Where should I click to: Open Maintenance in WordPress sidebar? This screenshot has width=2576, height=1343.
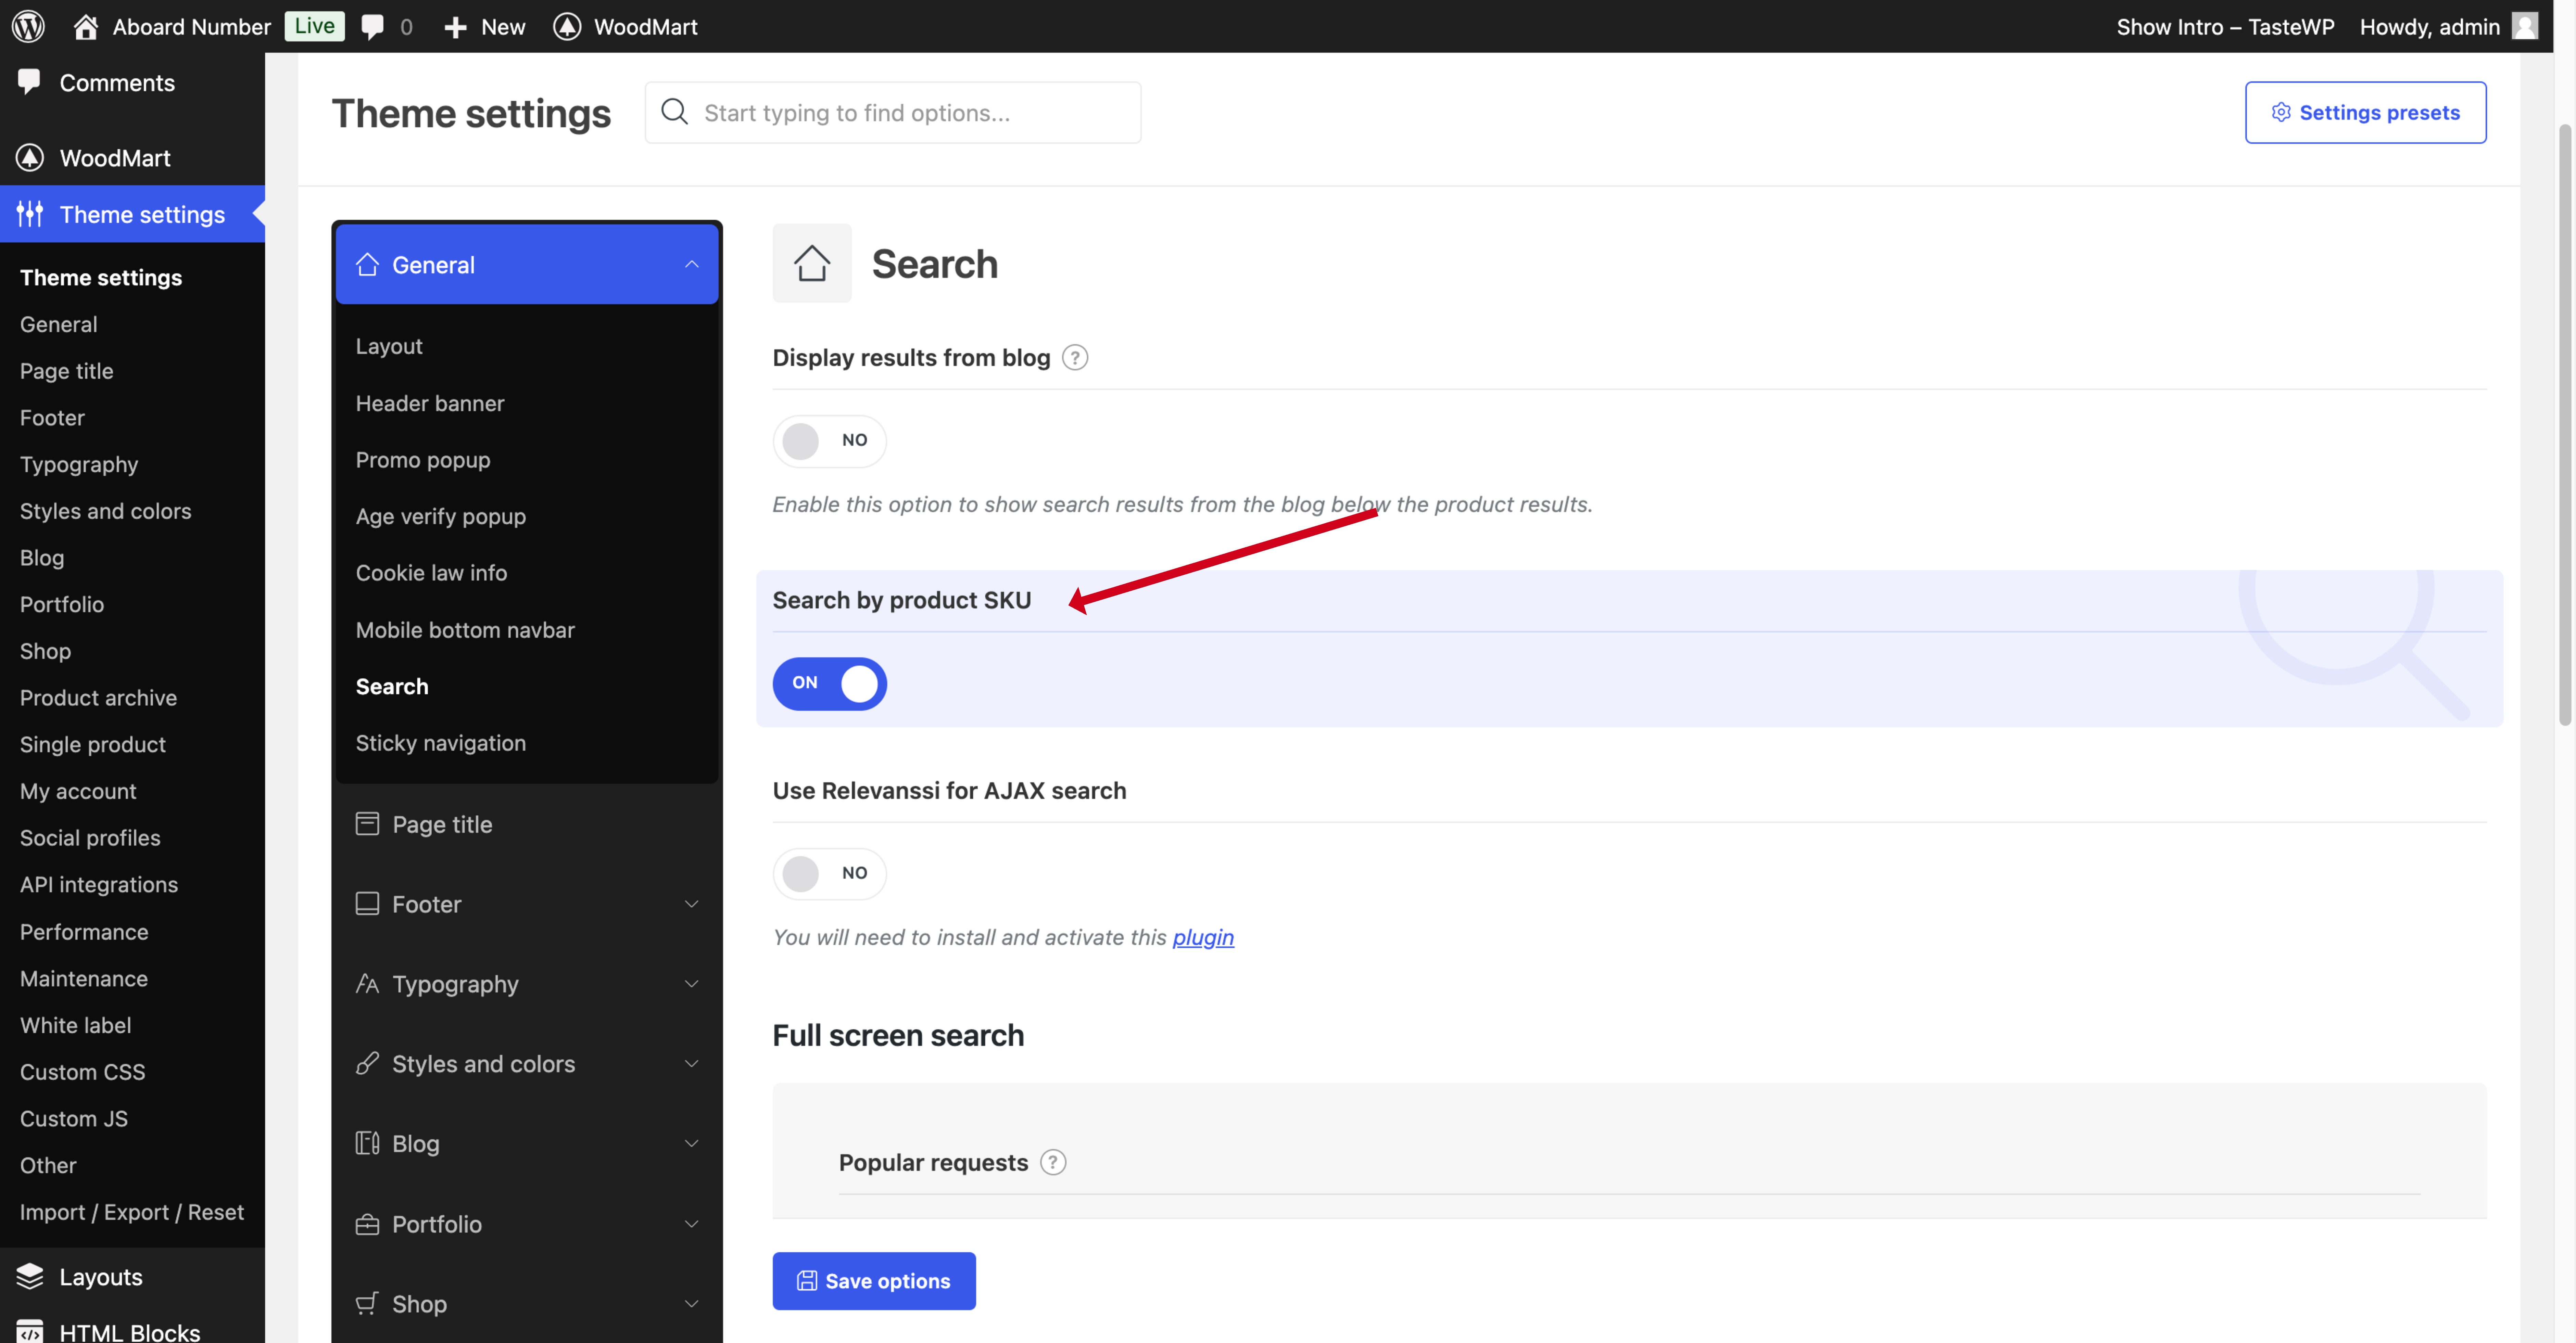(x=84, y=978)
